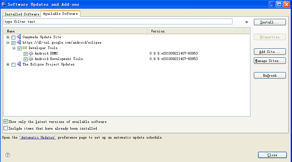This screenshot has height=162, width=292.
Task: Check the Ganymede Update Site checkbox
Action: (13, 37)
